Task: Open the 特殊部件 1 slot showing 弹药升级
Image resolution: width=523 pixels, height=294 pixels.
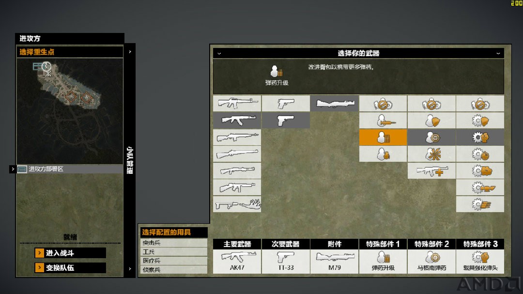Action: (383, 261)
